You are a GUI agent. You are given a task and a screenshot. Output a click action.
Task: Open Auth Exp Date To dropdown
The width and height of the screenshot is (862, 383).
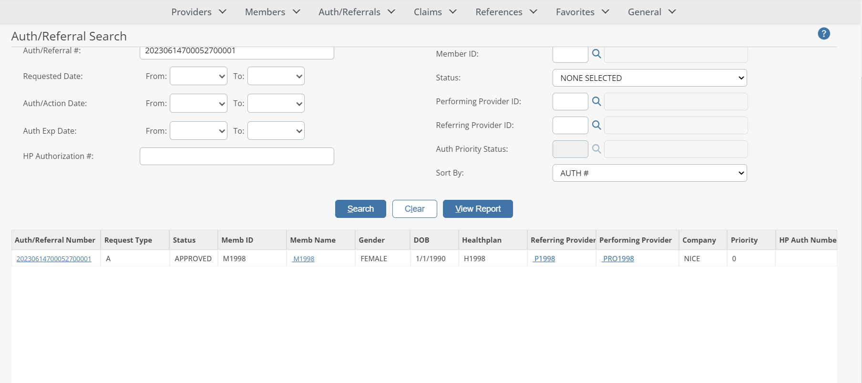click(x=276, y=131)
